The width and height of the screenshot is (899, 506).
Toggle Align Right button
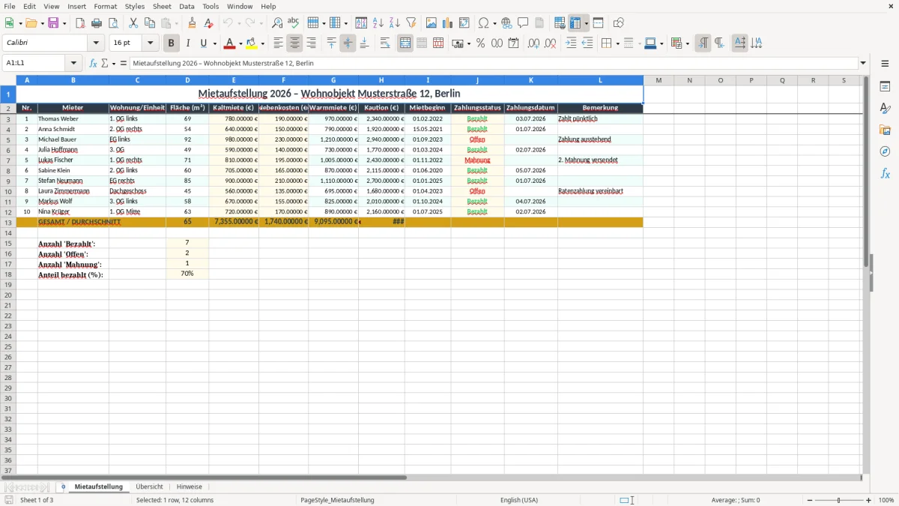[x=312, y=43]
